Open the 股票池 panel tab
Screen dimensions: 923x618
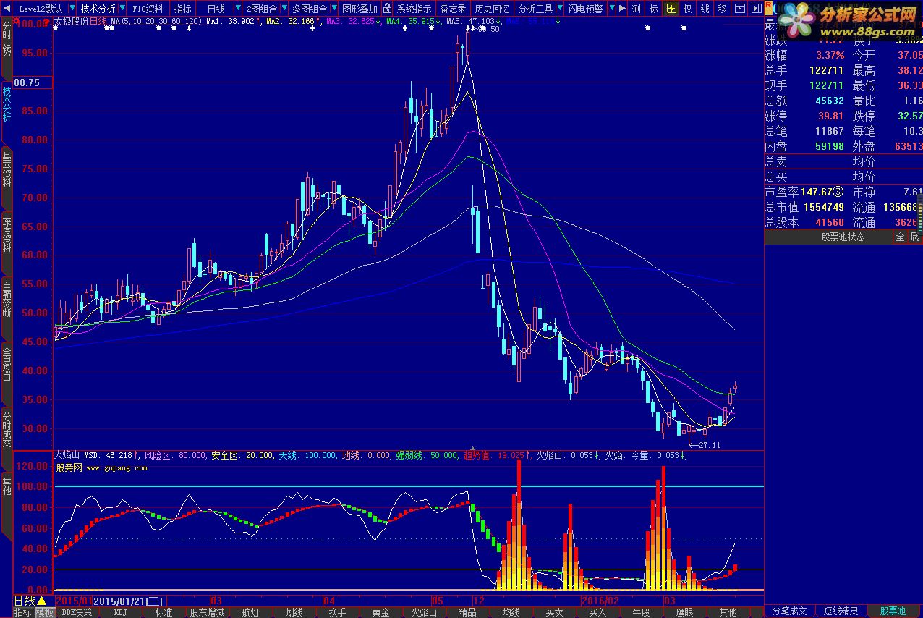point(893,611)
